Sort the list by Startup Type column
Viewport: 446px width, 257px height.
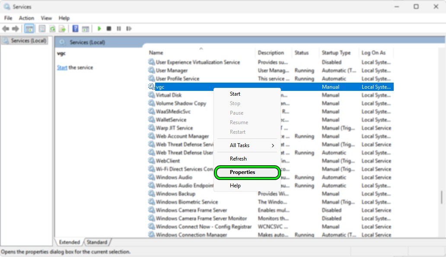point(336,53)
